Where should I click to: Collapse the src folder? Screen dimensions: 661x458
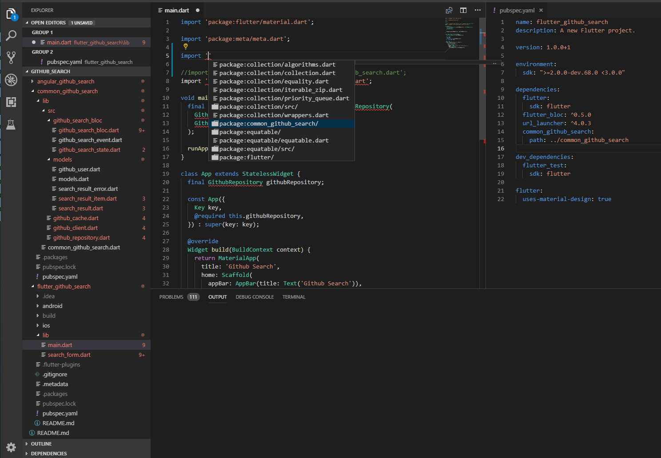pos(43,111)
